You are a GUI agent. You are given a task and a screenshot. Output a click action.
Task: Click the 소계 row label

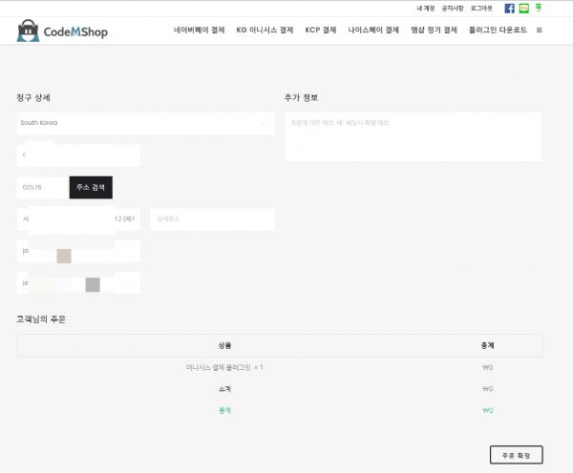[x=224, y=389]
